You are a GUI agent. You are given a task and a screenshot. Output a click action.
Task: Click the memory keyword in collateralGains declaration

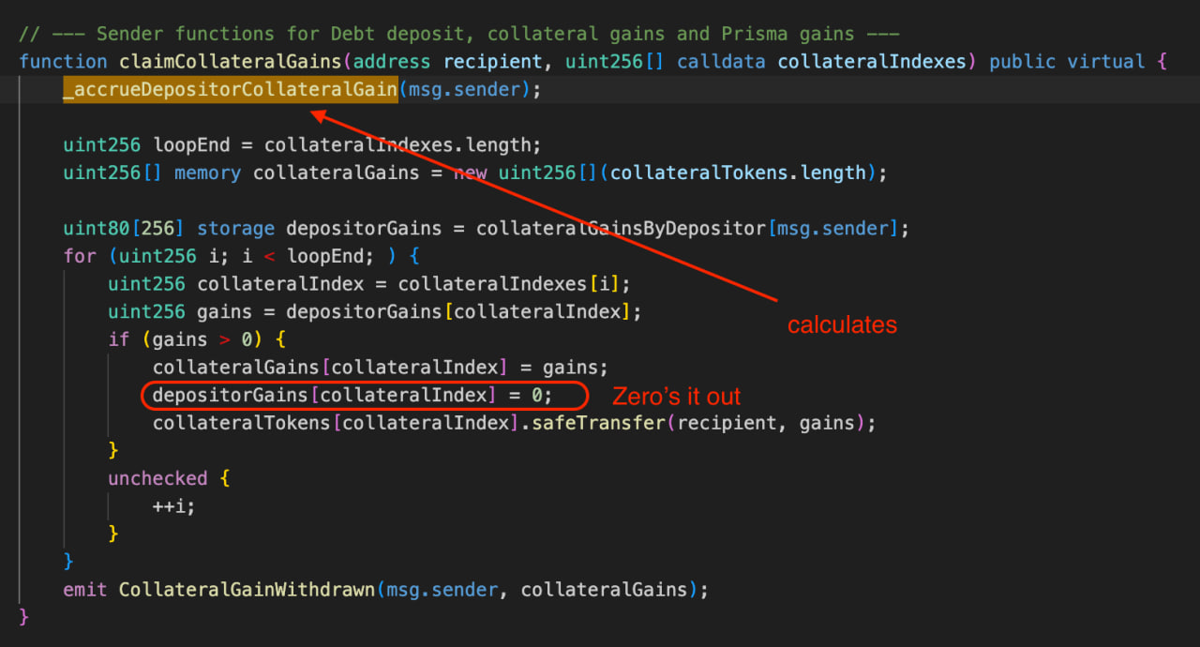[207, 173]
